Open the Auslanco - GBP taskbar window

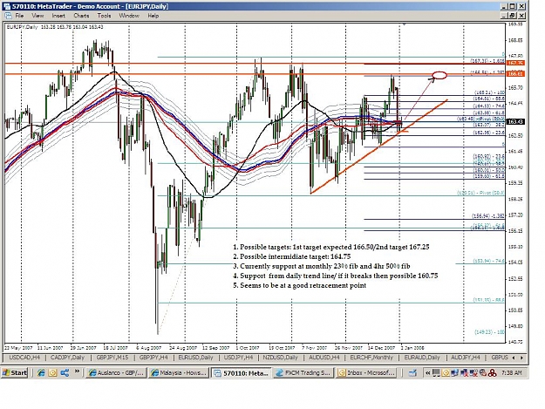116,373
